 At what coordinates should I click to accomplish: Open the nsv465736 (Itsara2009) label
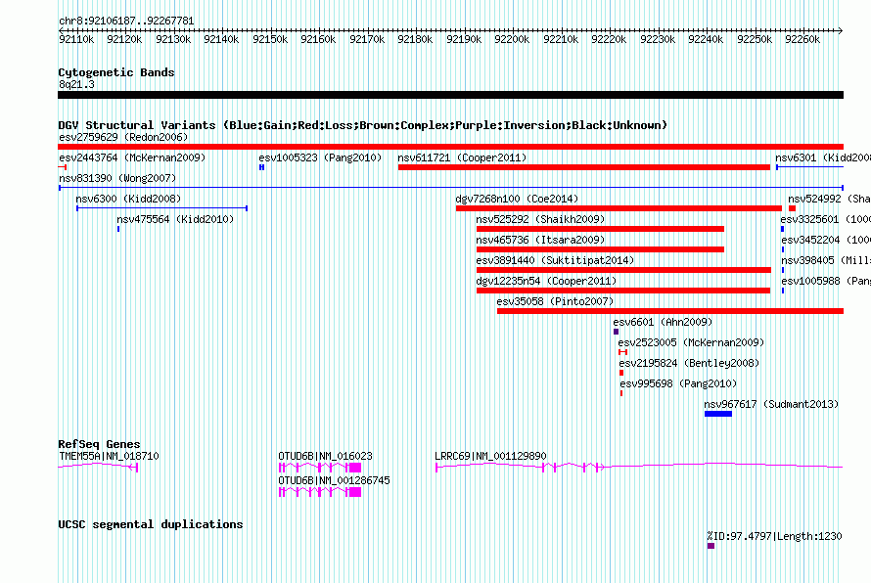pyautogui.click(x=540, y=240)
